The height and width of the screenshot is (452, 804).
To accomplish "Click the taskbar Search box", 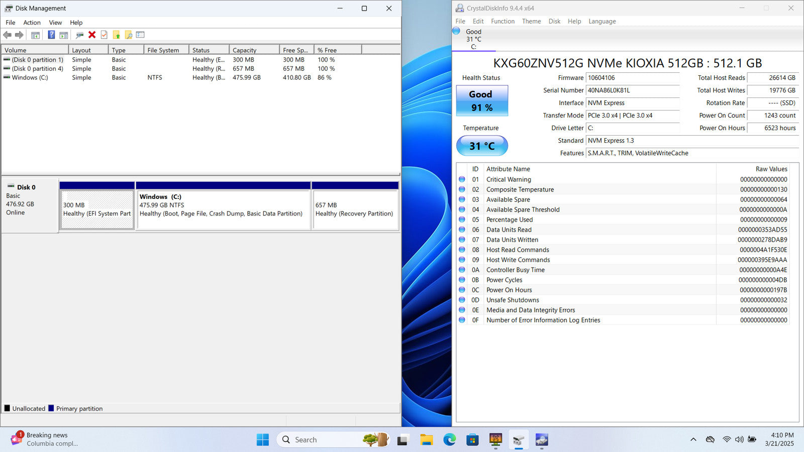I will point(333,439).
